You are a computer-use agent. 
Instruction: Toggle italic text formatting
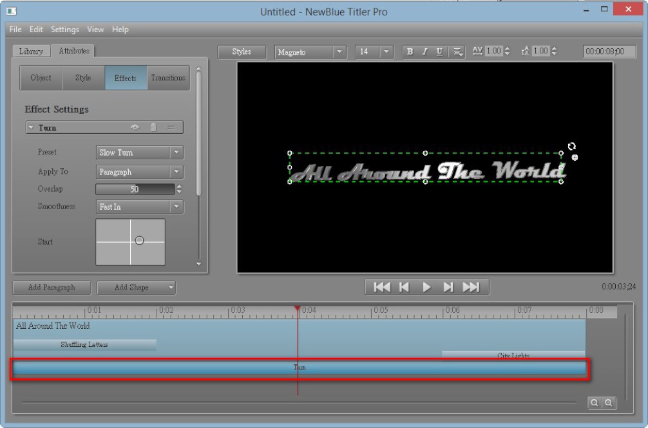(424, 51)
